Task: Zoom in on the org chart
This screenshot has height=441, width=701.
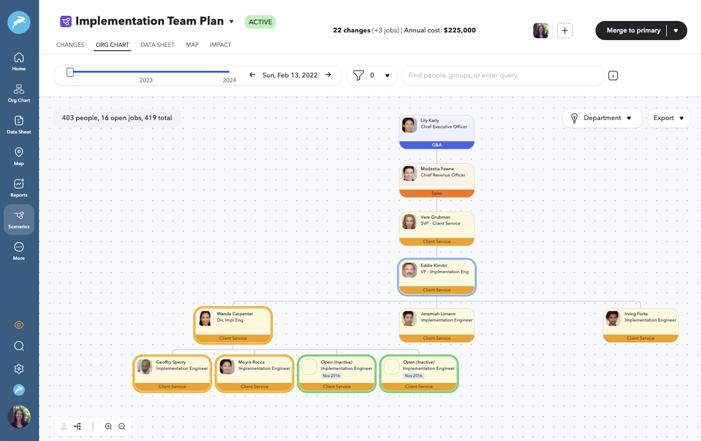Action: click(108, 426)
